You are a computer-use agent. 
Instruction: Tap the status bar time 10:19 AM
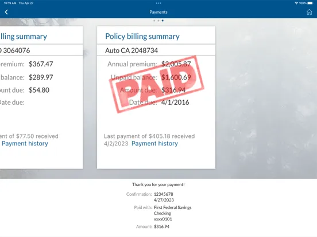10,3
